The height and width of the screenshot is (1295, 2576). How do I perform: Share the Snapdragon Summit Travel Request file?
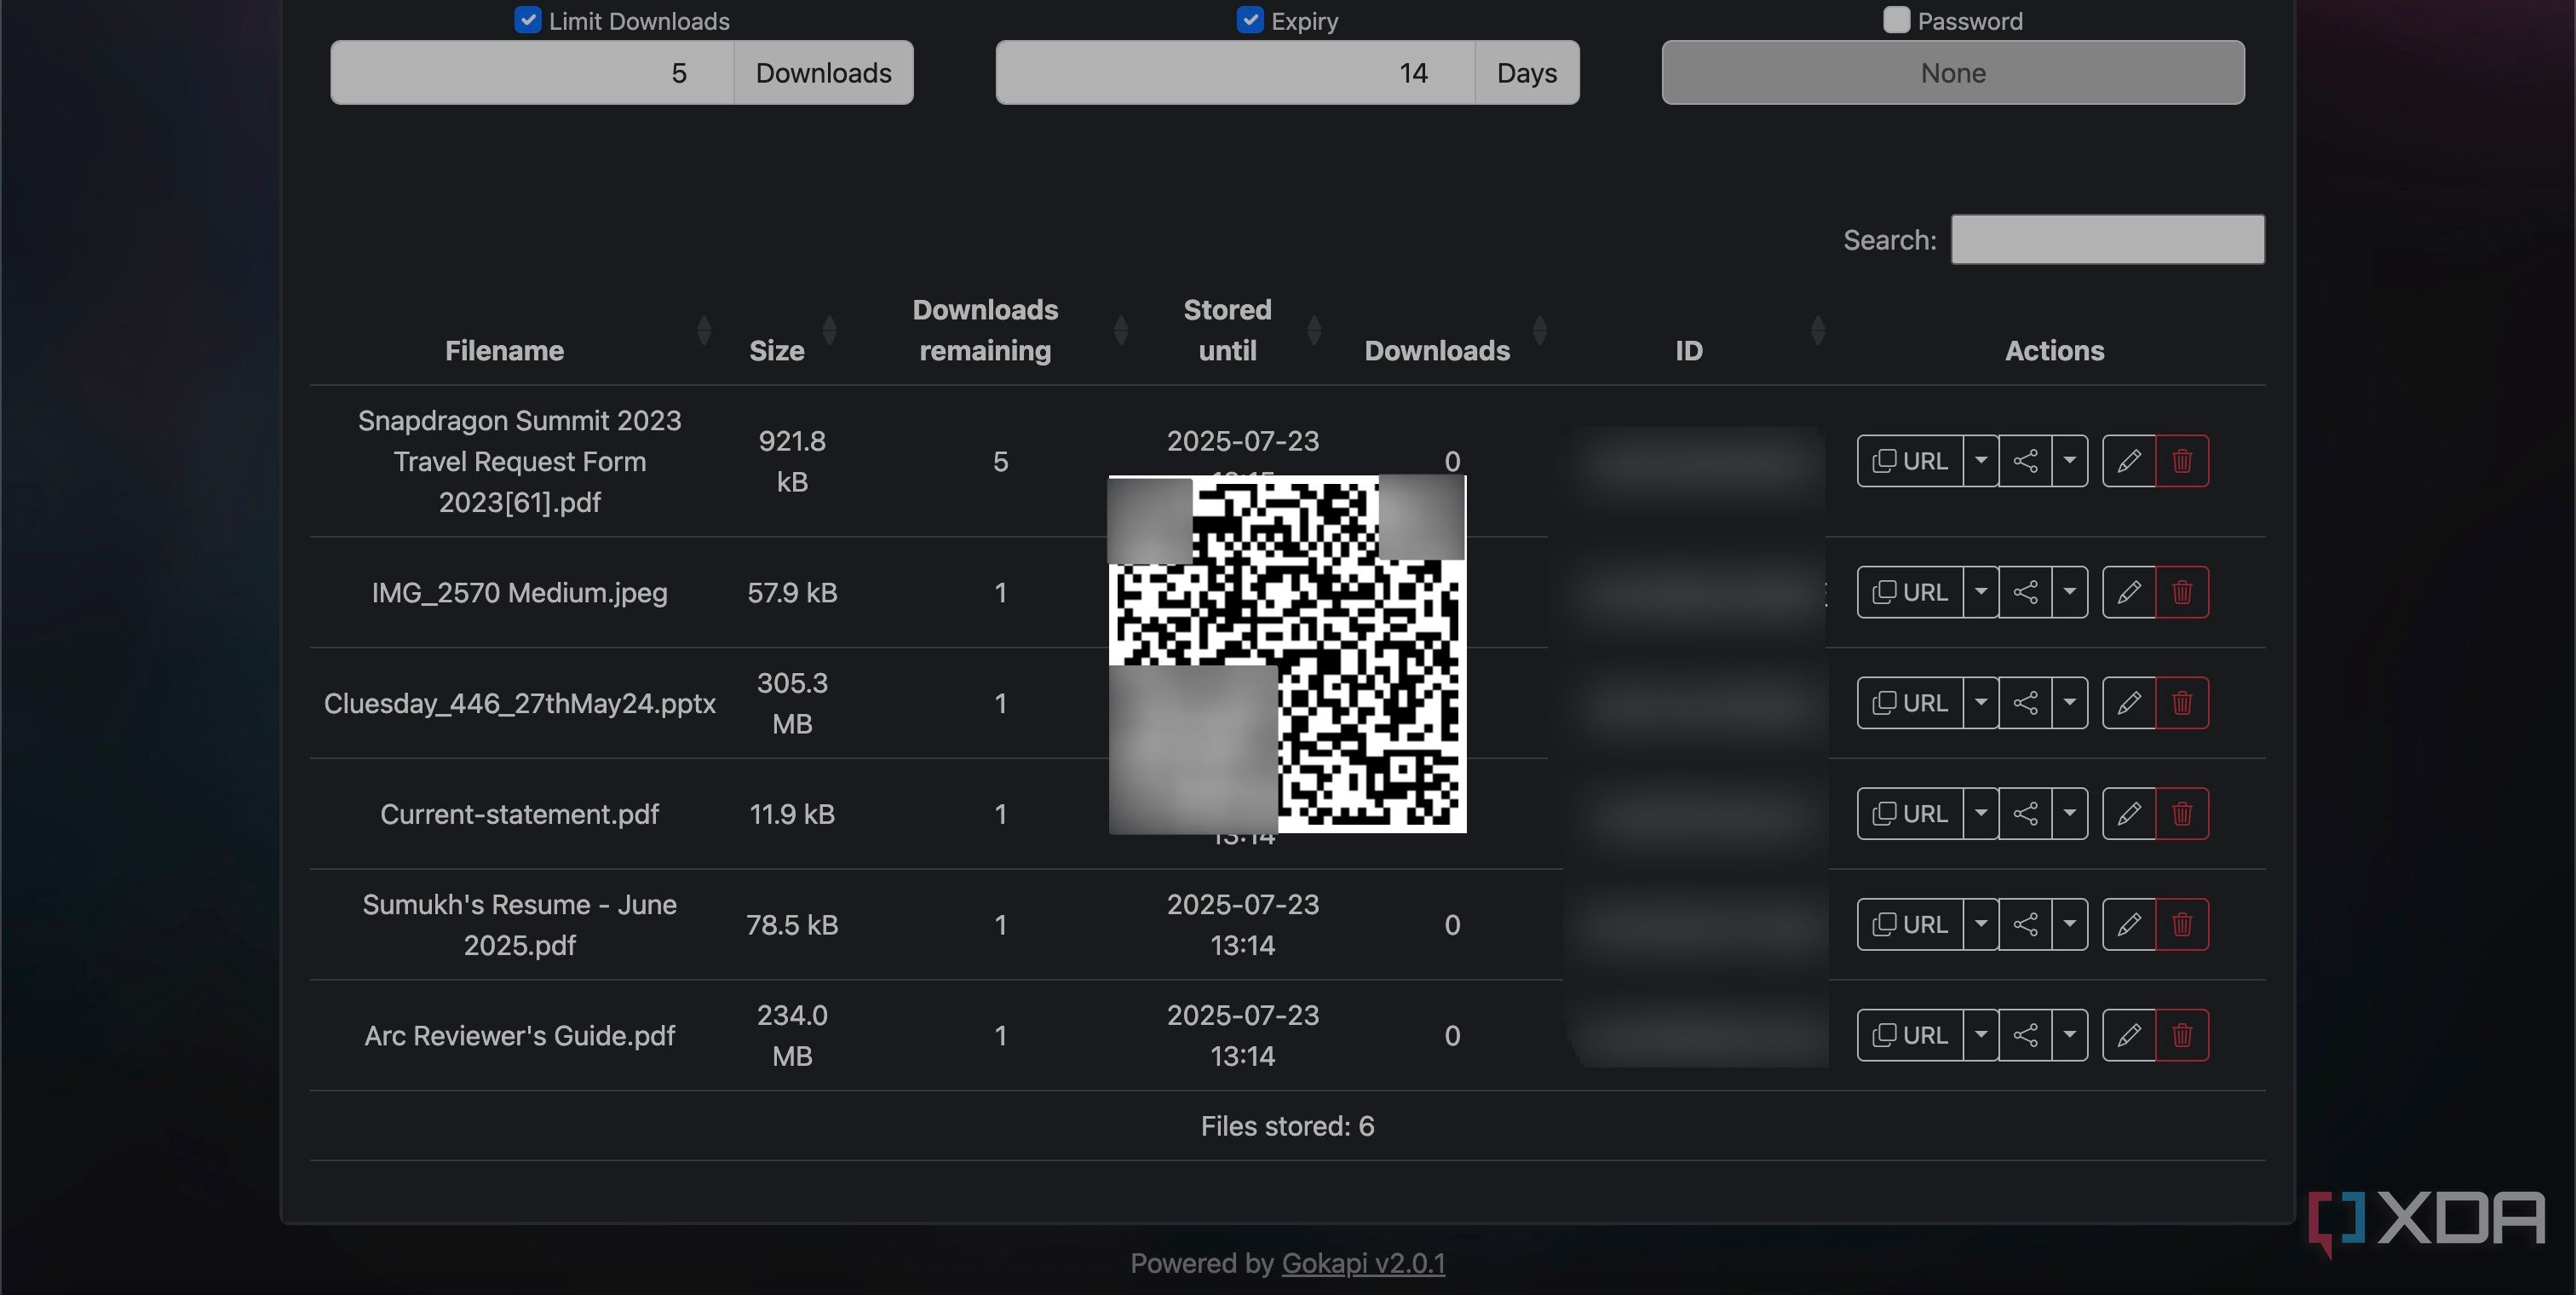(x=2025, y=461)
